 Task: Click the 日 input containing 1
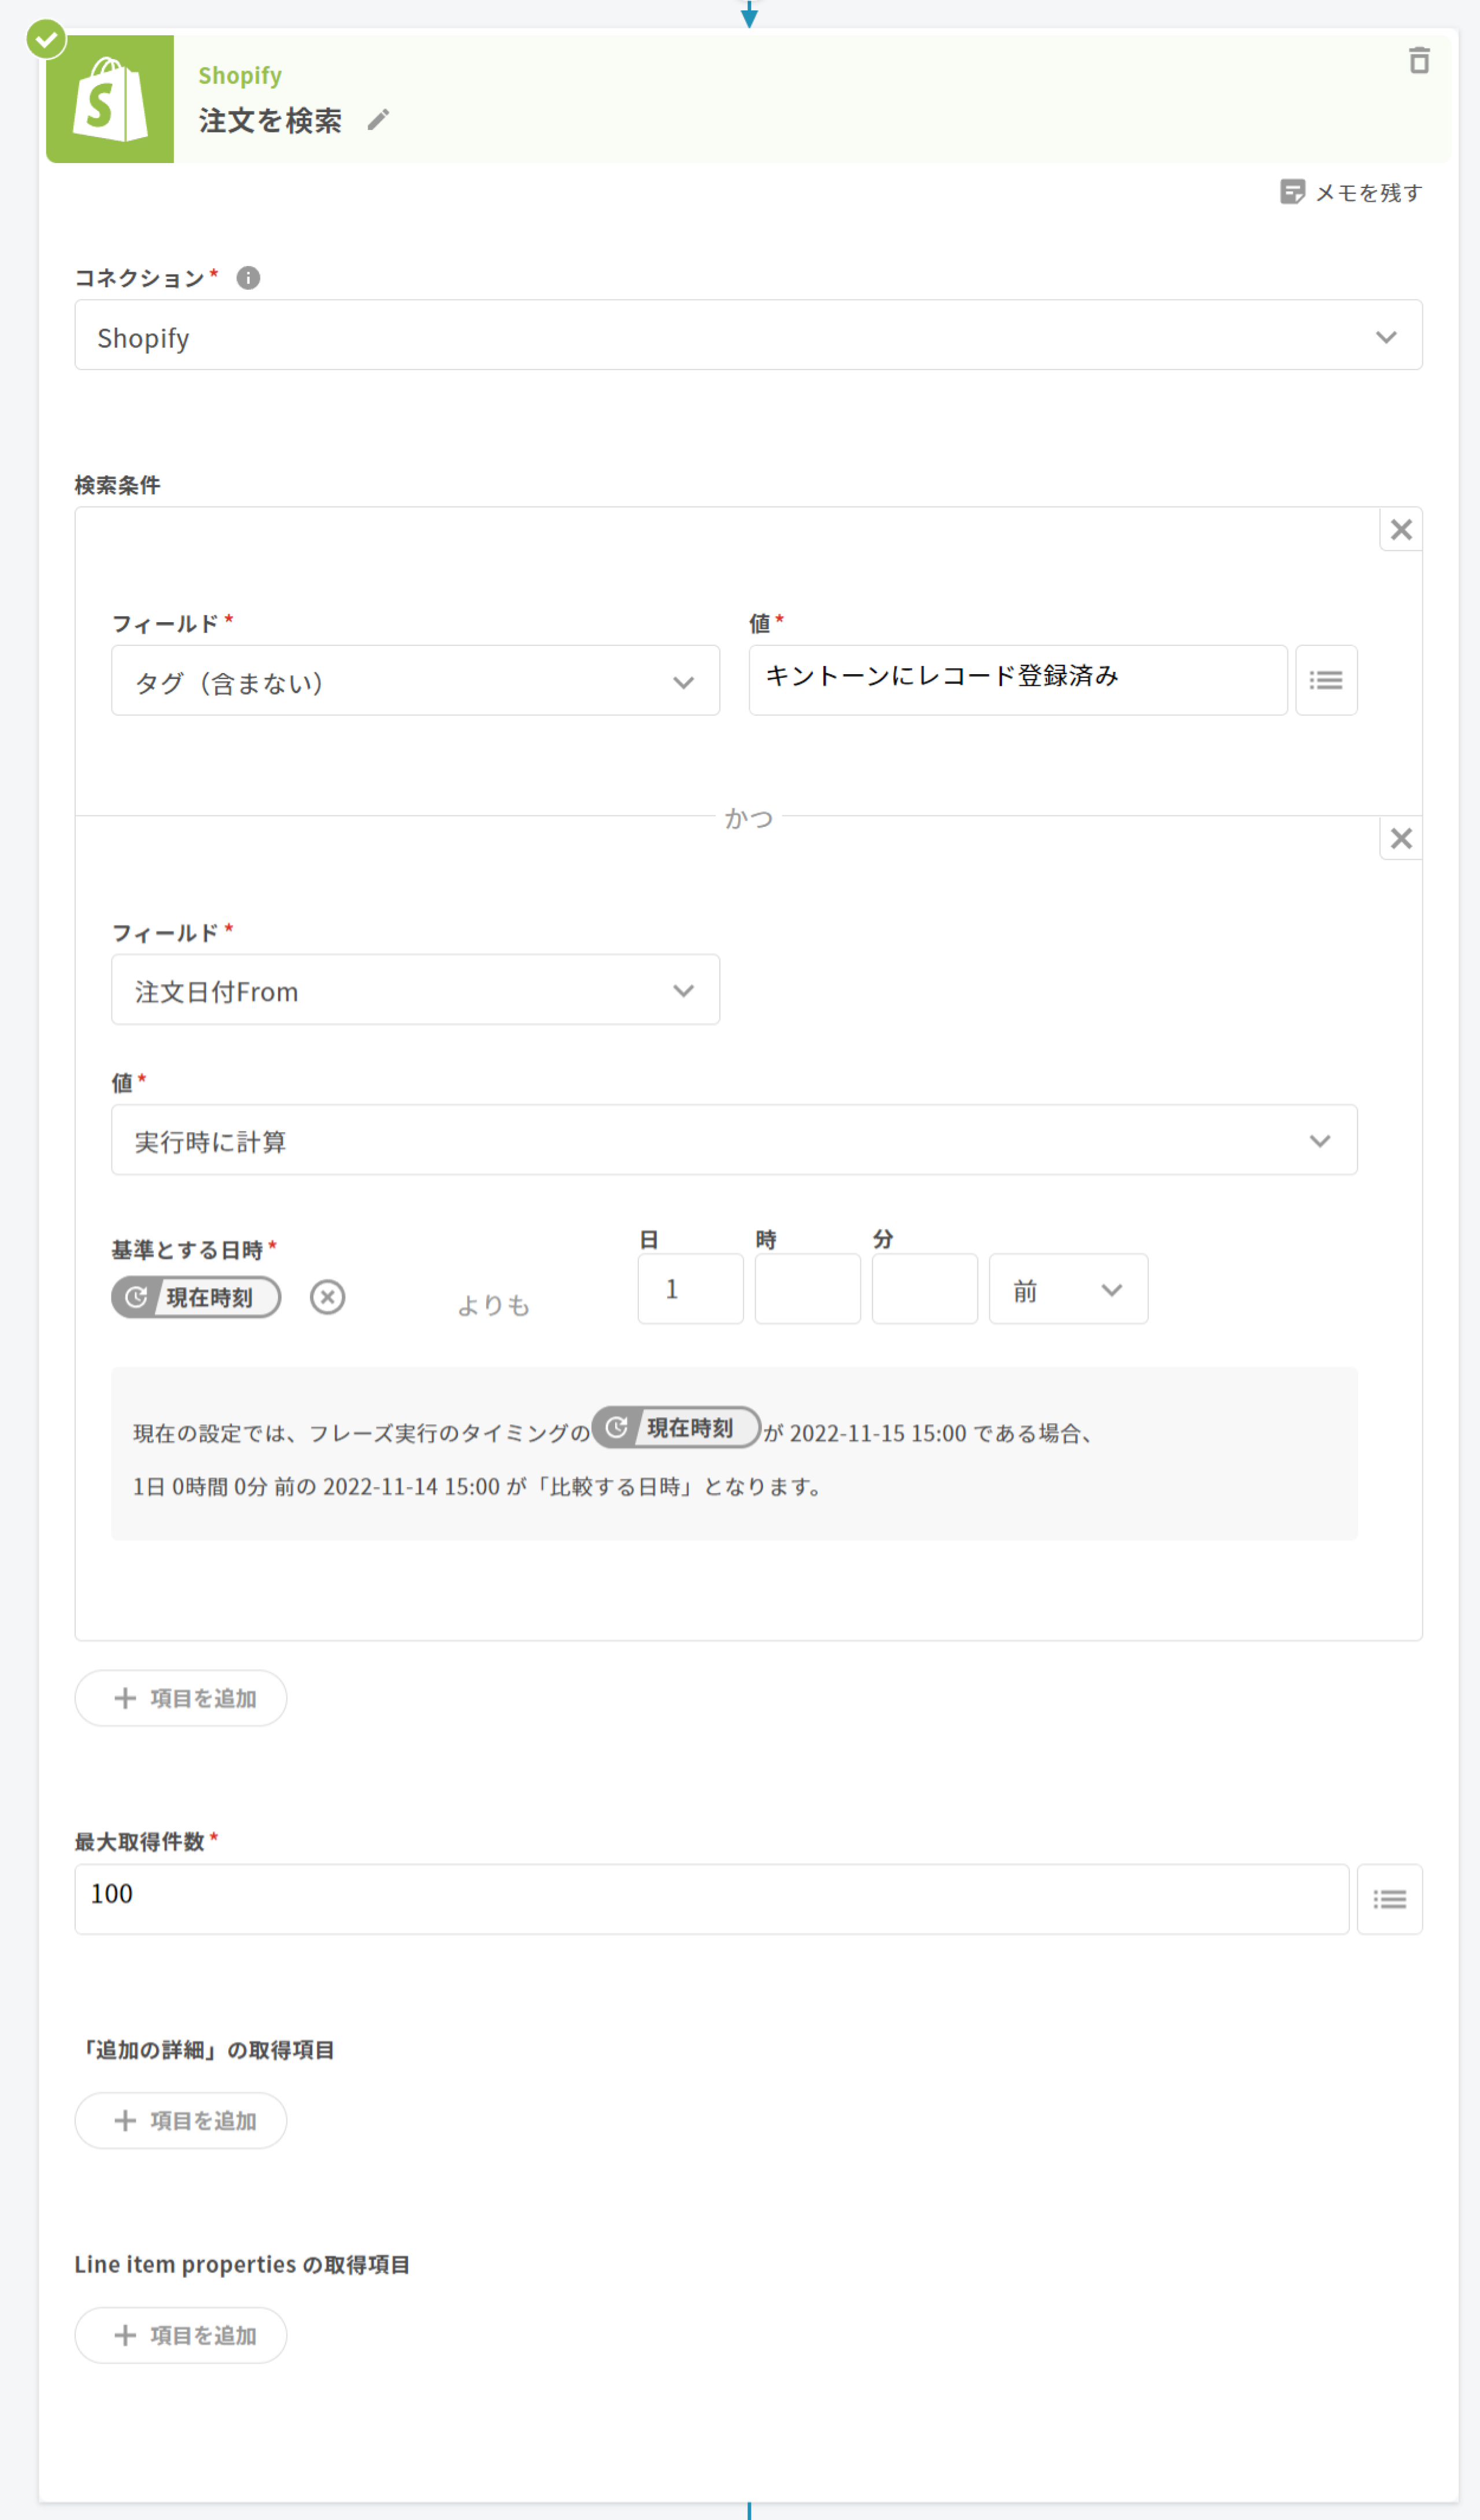point(690,1289)
